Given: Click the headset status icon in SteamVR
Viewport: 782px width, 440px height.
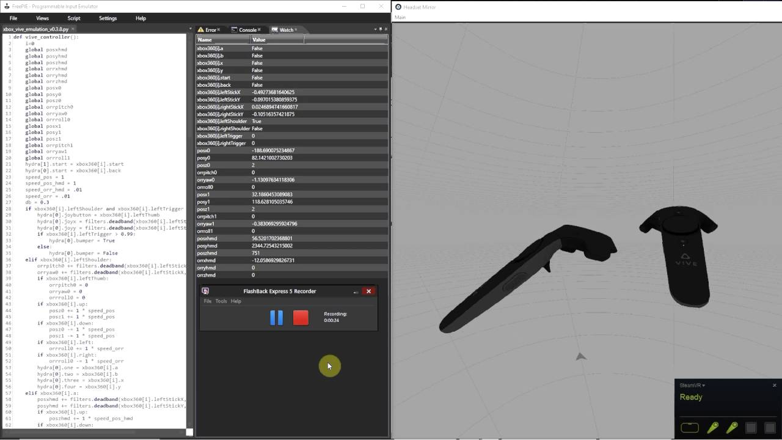Looking at the screenshot, I should 690,428.
